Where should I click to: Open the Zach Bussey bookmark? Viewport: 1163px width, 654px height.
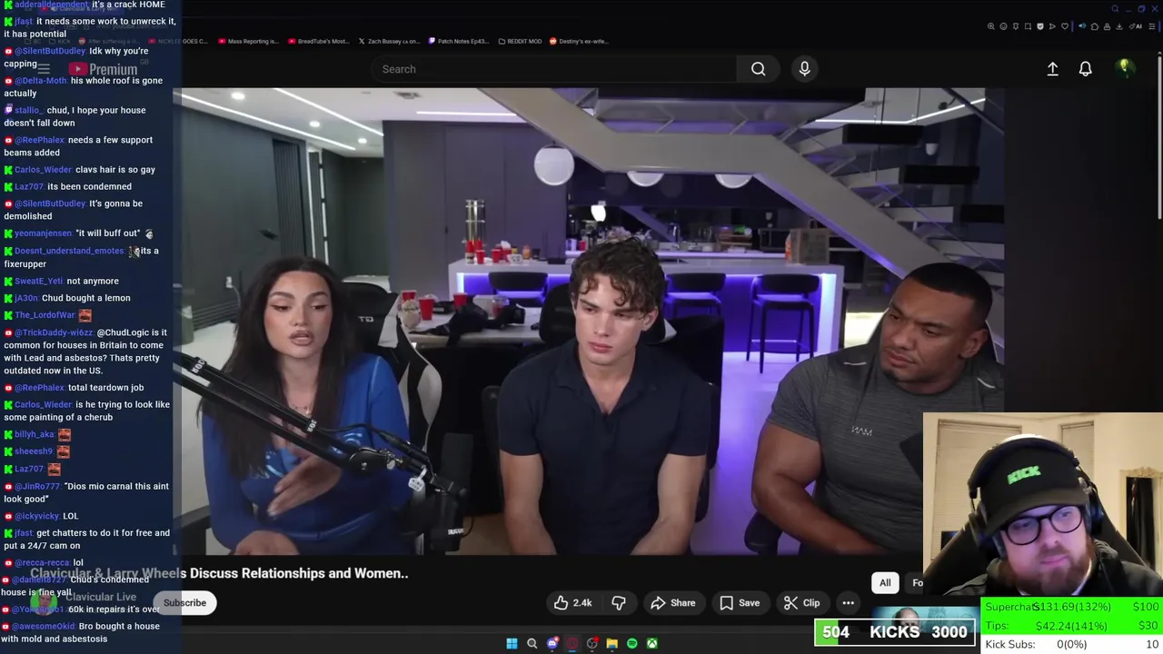389,41
